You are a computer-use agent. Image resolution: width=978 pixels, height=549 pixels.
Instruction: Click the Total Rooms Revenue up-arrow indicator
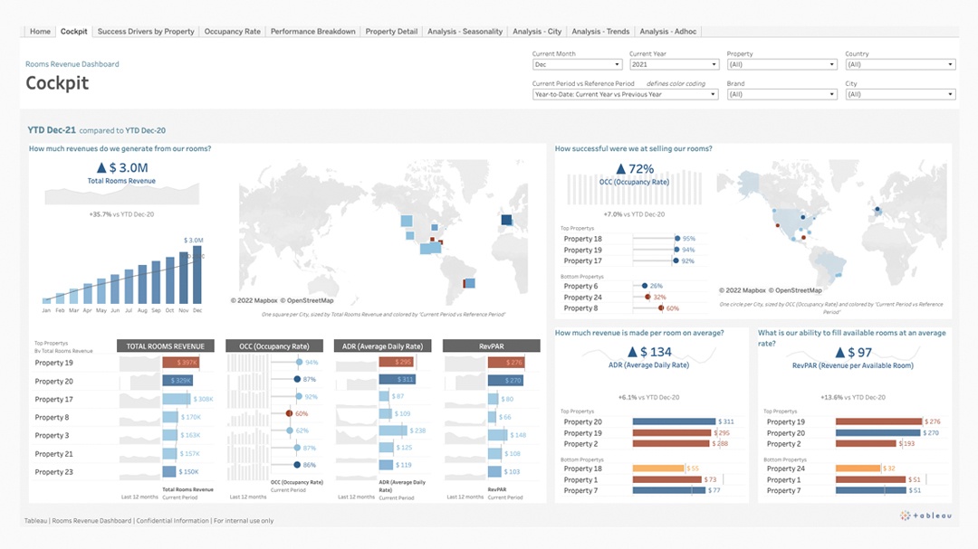[x=100, y=168]
